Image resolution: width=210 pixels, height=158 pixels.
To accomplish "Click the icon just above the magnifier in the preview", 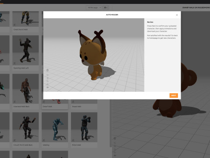I will (48, 78).
